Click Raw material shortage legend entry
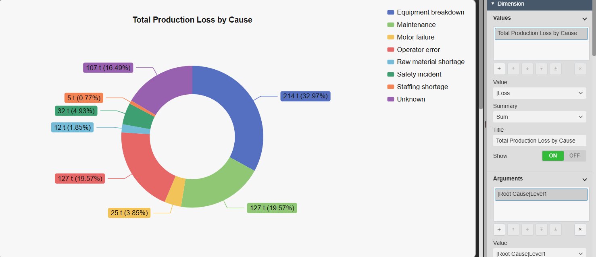This screenshot has width=596, height=257. (x=426, y=62)
